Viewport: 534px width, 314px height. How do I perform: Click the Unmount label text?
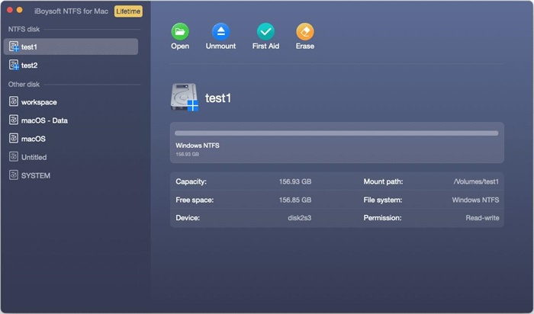point(220,46)
